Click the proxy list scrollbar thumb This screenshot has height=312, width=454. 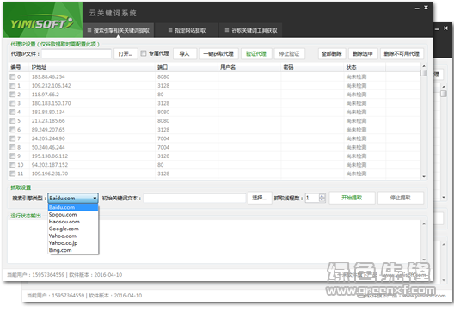click(x=424, y=73)
